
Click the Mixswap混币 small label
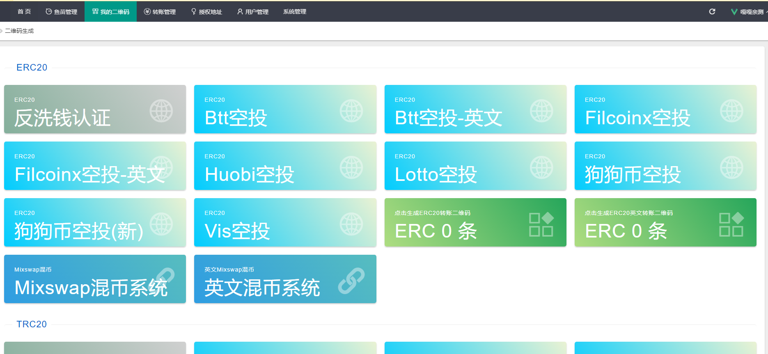pyautogui.click(x=33, y=269)
